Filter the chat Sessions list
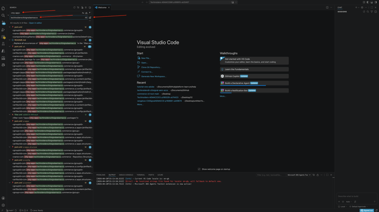 [x=371, y=12]
